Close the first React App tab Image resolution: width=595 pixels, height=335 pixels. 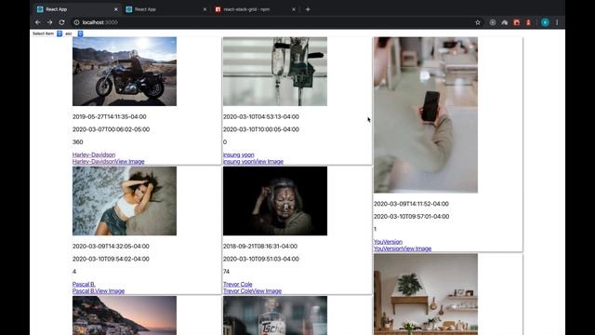click(115, 9)
